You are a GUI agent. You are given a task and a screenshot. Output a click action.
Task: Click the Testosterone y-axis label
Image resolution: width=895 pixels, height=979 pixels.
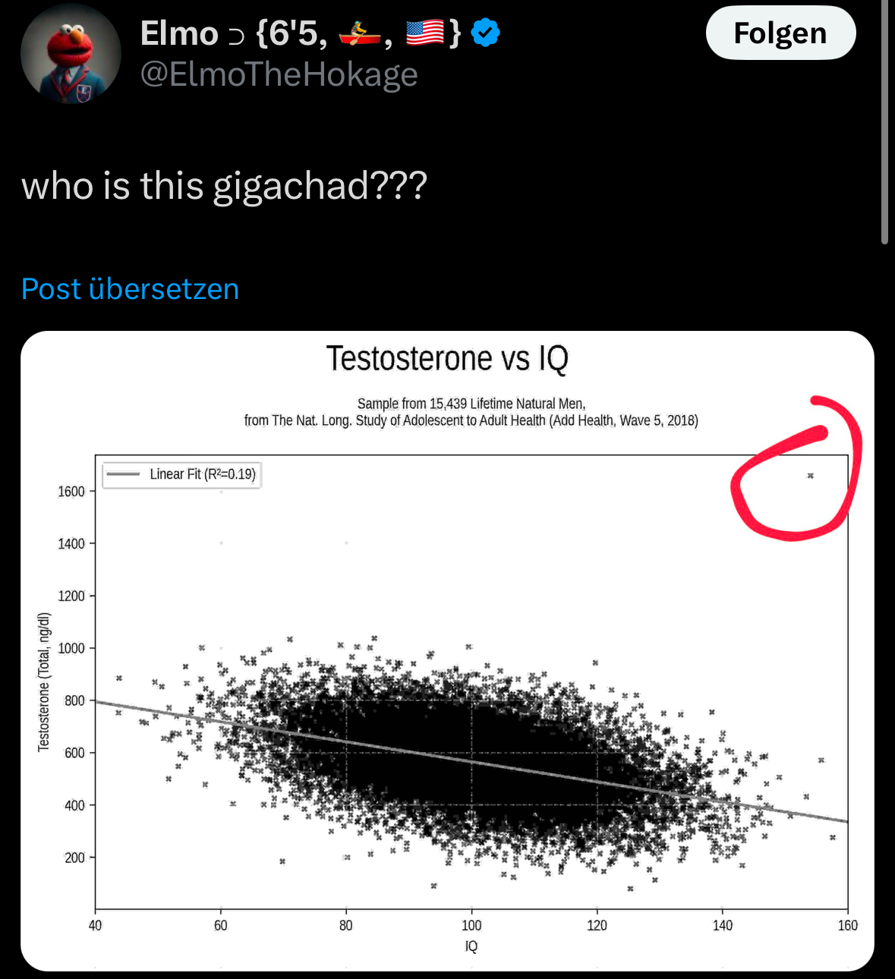click(44, 682)
